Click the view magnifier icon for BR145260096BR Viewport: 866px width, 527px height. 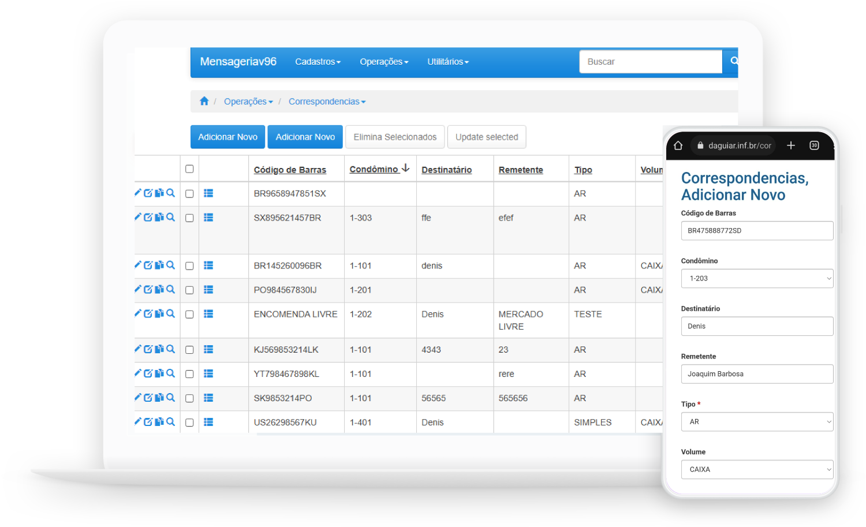point(170,265)
